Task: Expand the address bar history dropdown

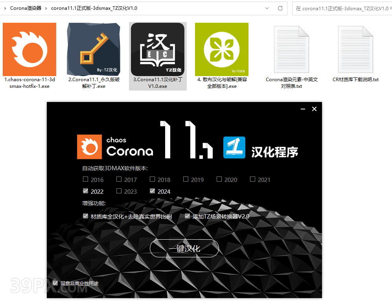Action: tap(267, 8)
